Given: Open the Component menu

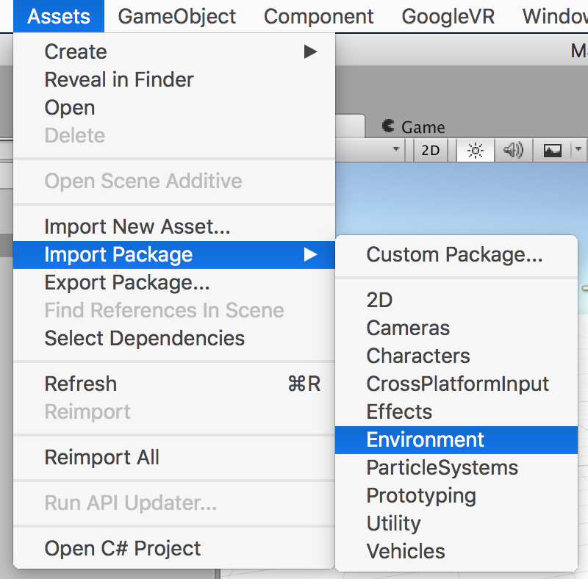Looking at the screenshot, I should click(318, 16).
